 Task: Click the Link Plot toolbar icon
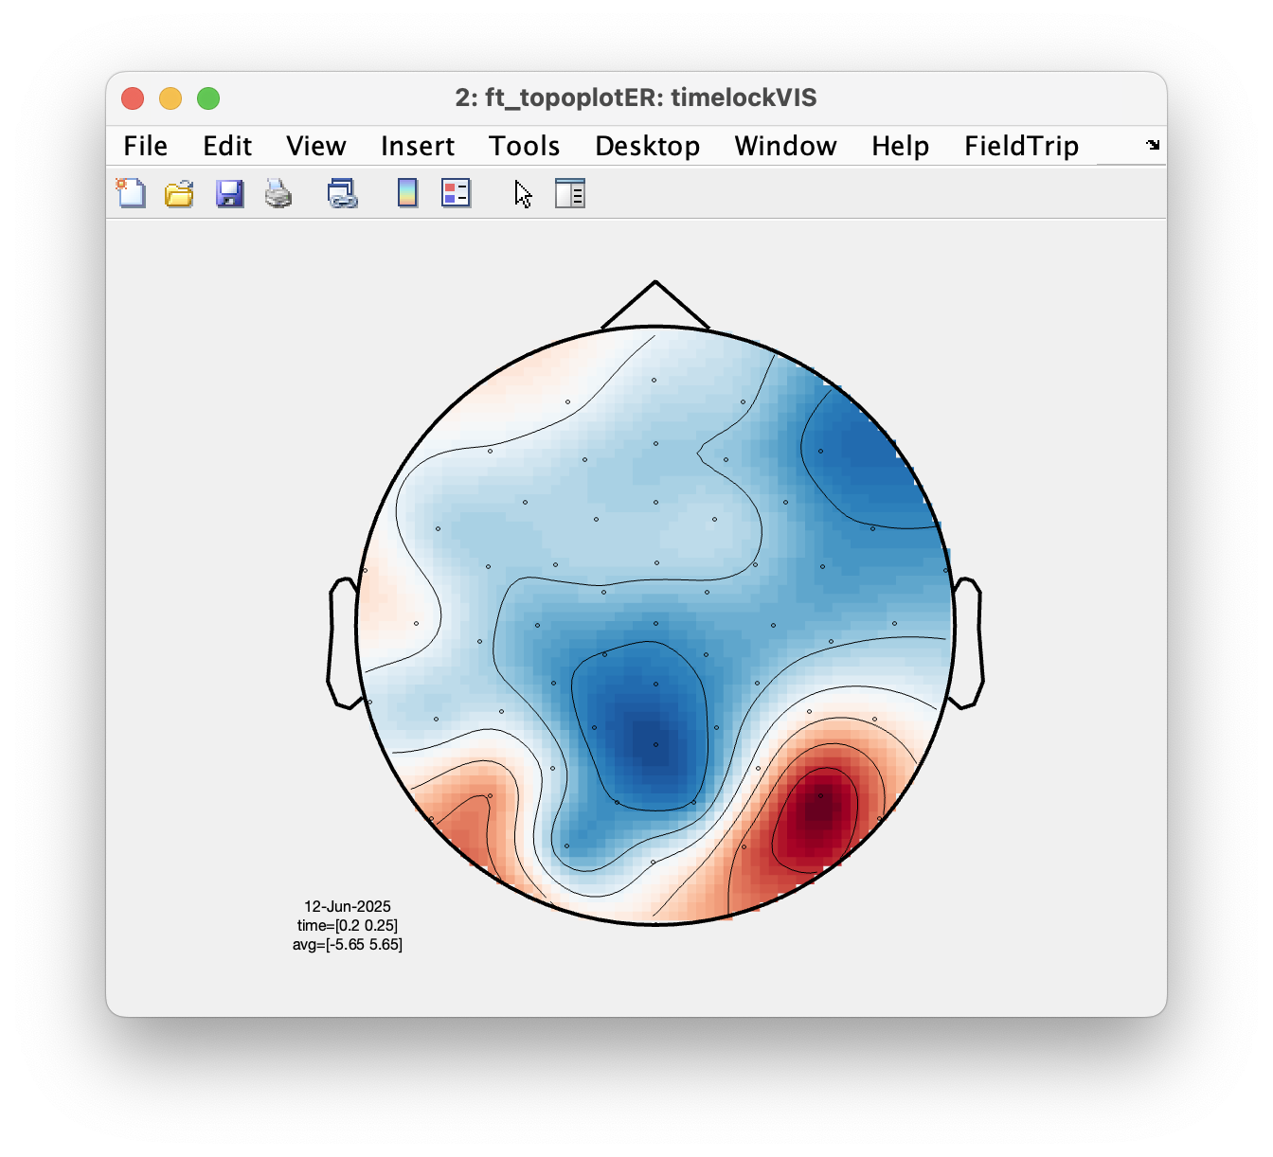point(342,193)
